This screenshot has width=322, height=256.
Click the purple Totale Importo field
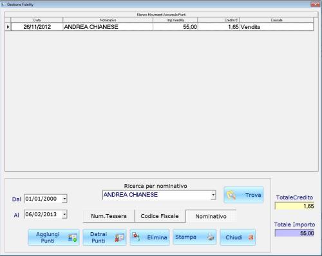coord(294,233)
